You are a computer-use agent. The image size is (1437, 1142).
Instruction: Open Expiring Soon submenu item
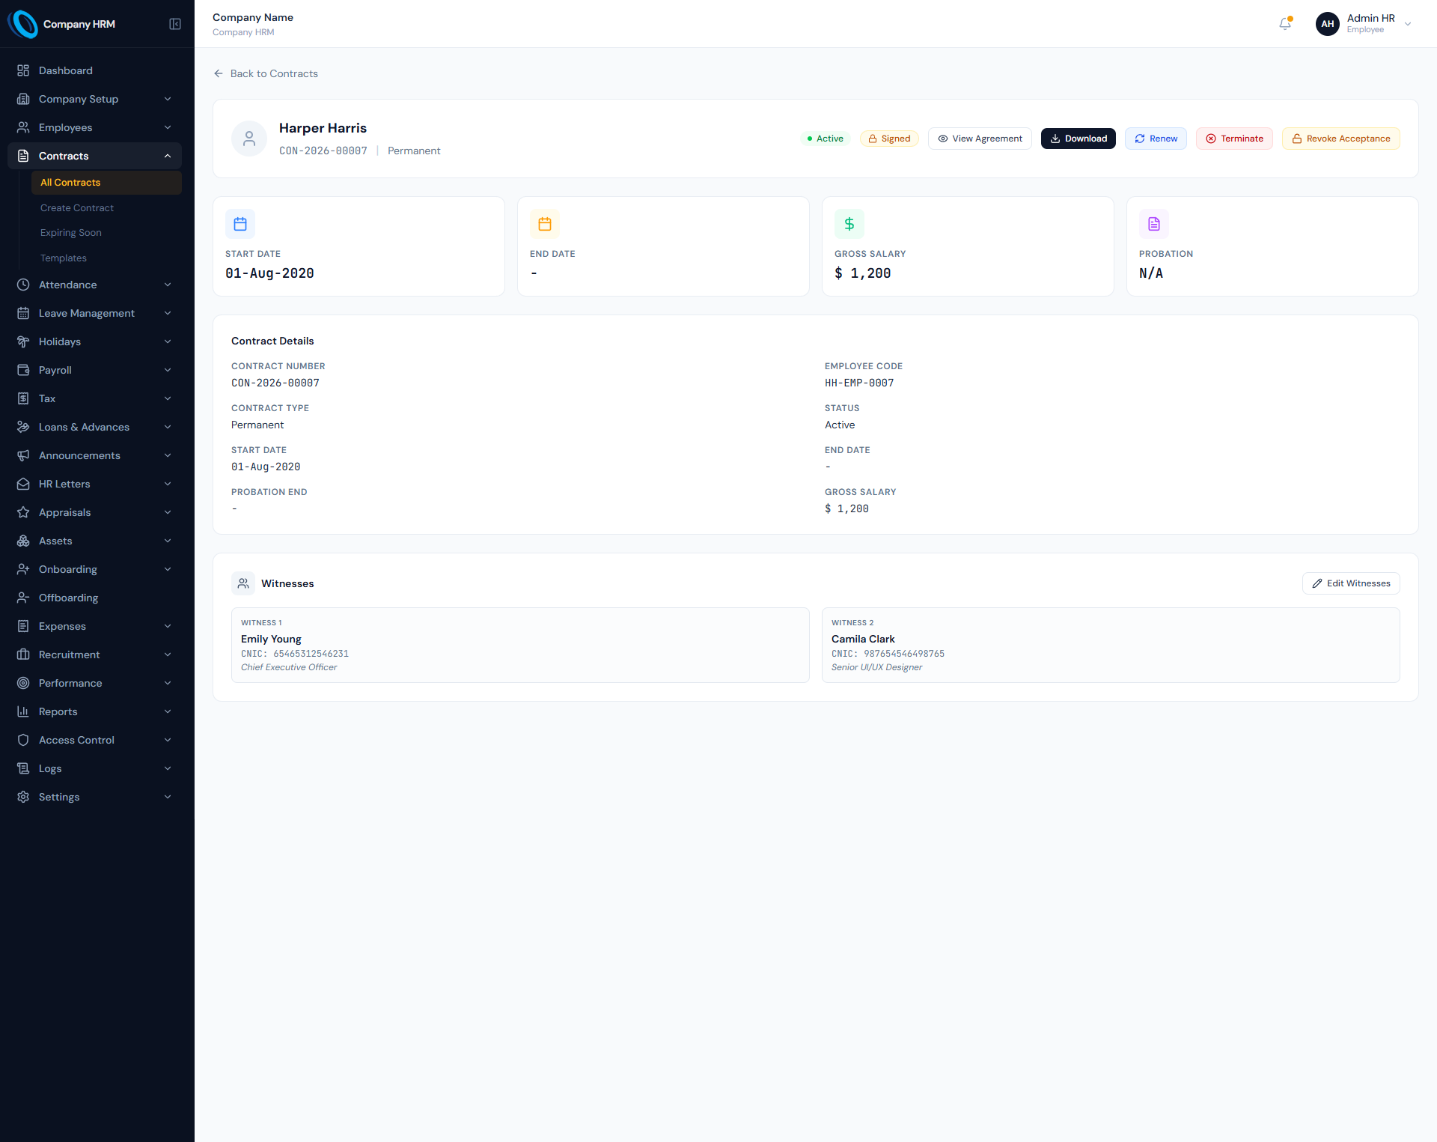(x=106, y=233)
